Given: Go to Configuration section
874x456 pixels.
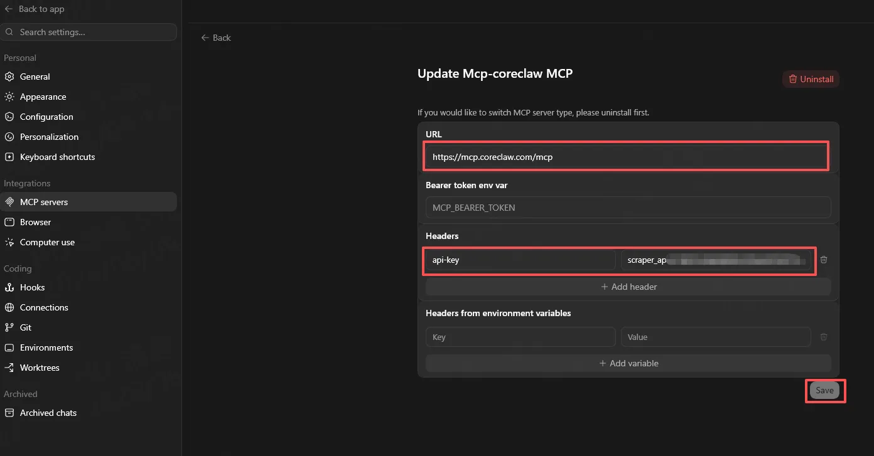Looking at the screenshot, I should coord(89,117).
